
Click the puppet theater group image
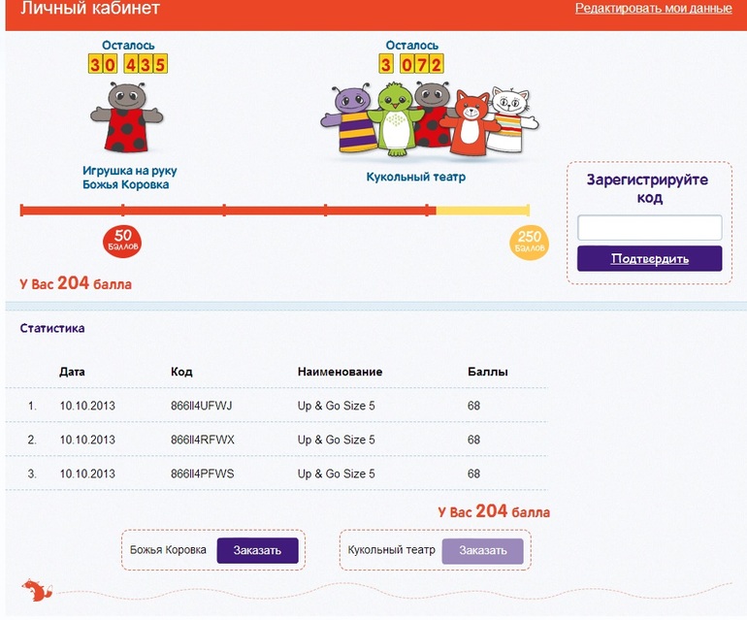430,120
